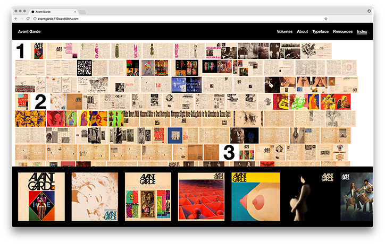Viewport: 385px width, 244px height.
Task: Open the old man portrait spread thumbnail
Action: (244, 135)
